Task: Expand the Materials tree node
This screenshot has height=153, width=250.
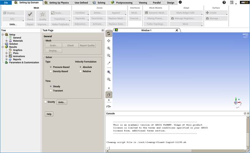Action: click(7, 41)
